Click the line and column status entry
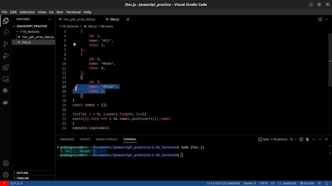This screenshot has width=332, height=186. pyautogui.click(x=223, y=183)
